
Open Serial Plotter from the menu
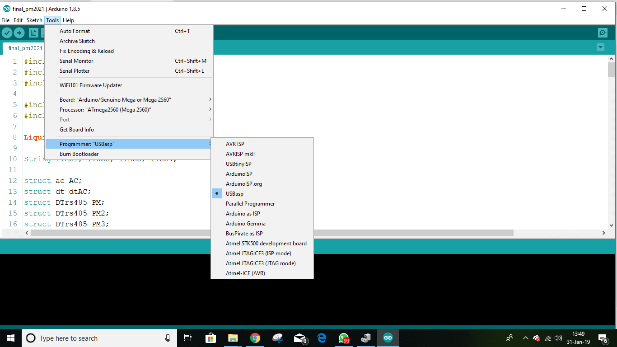(x=129, y=71)
